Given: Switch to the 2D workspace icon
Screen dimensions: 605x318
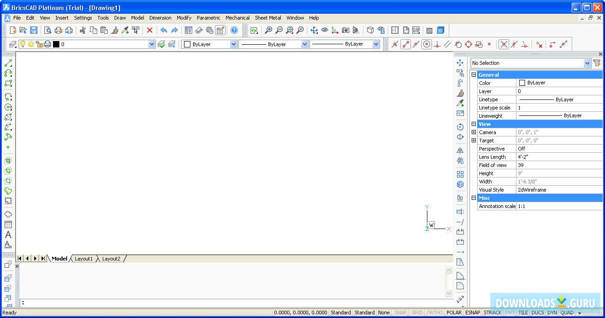Looking at the screenshot, I should 429,30.
